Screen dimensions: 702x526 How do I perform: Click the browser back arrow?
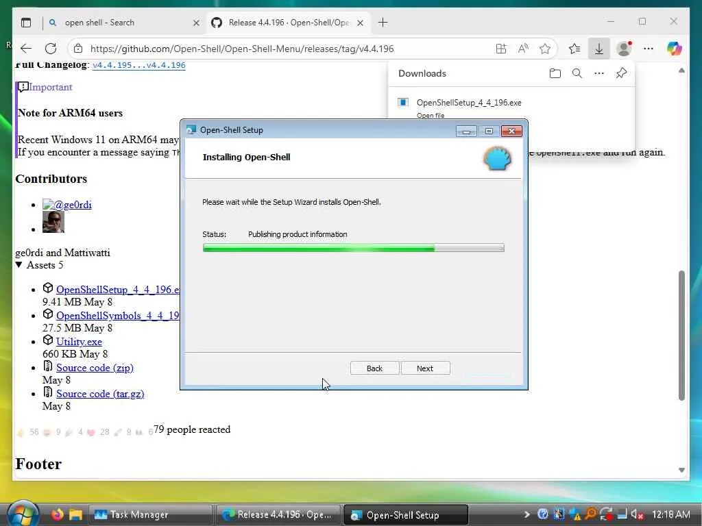pyautogui.click(x=26, y=49)
